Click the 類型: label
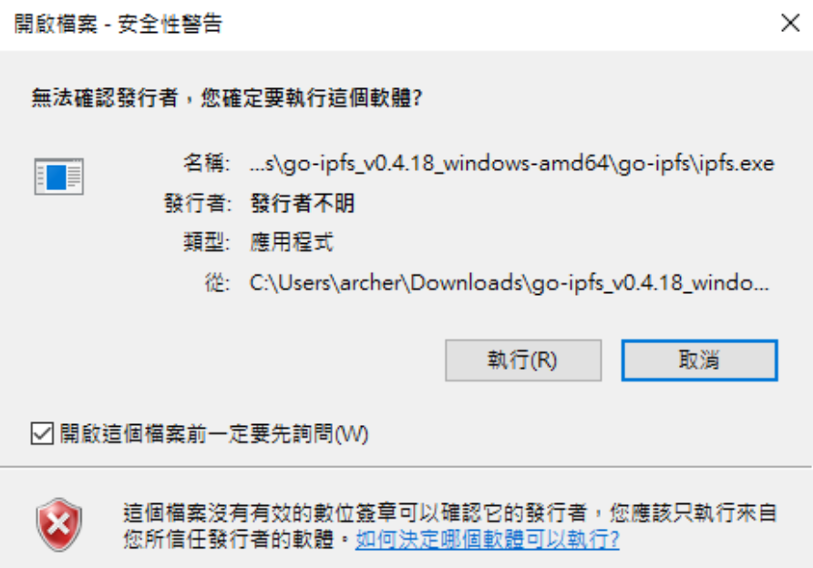Image resolution: width=813 pixels, height=568 pixels. coord(207,242)
